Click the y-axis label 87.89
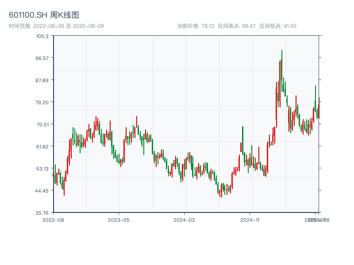This screenshot has width=354, height=265. [x=42, y=80]
